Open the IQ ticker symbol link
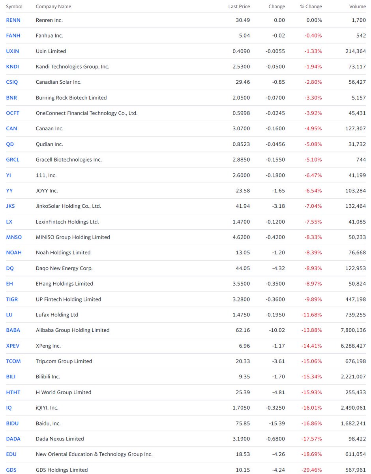Image resolution: width=371 pixels, height=474 pixels. click(9, 408)
